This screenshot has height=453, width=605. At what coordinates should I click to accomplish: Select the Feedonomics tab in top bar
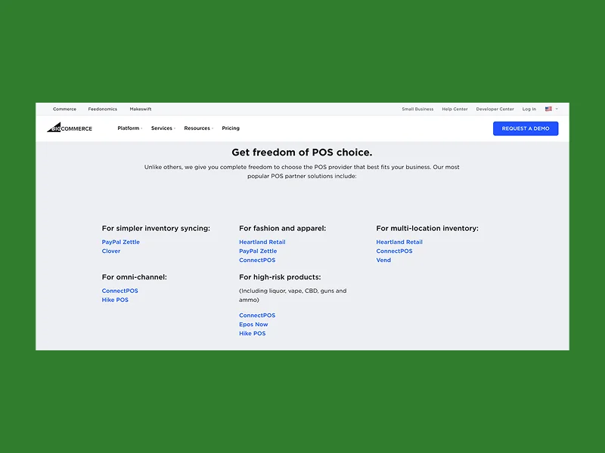pyautogui.click(x=103, y=109)
